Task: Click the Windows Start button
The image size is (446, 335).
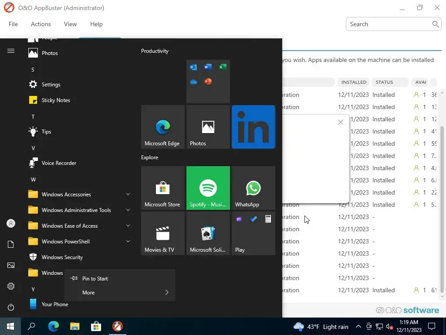Action: (10, 326)
